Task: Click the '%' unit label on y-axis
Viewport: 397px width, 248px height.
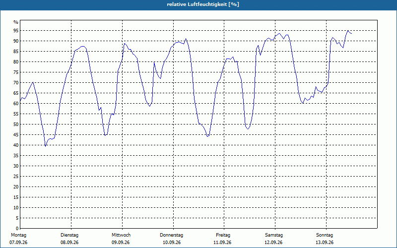Action: click(x=16, y=22)
